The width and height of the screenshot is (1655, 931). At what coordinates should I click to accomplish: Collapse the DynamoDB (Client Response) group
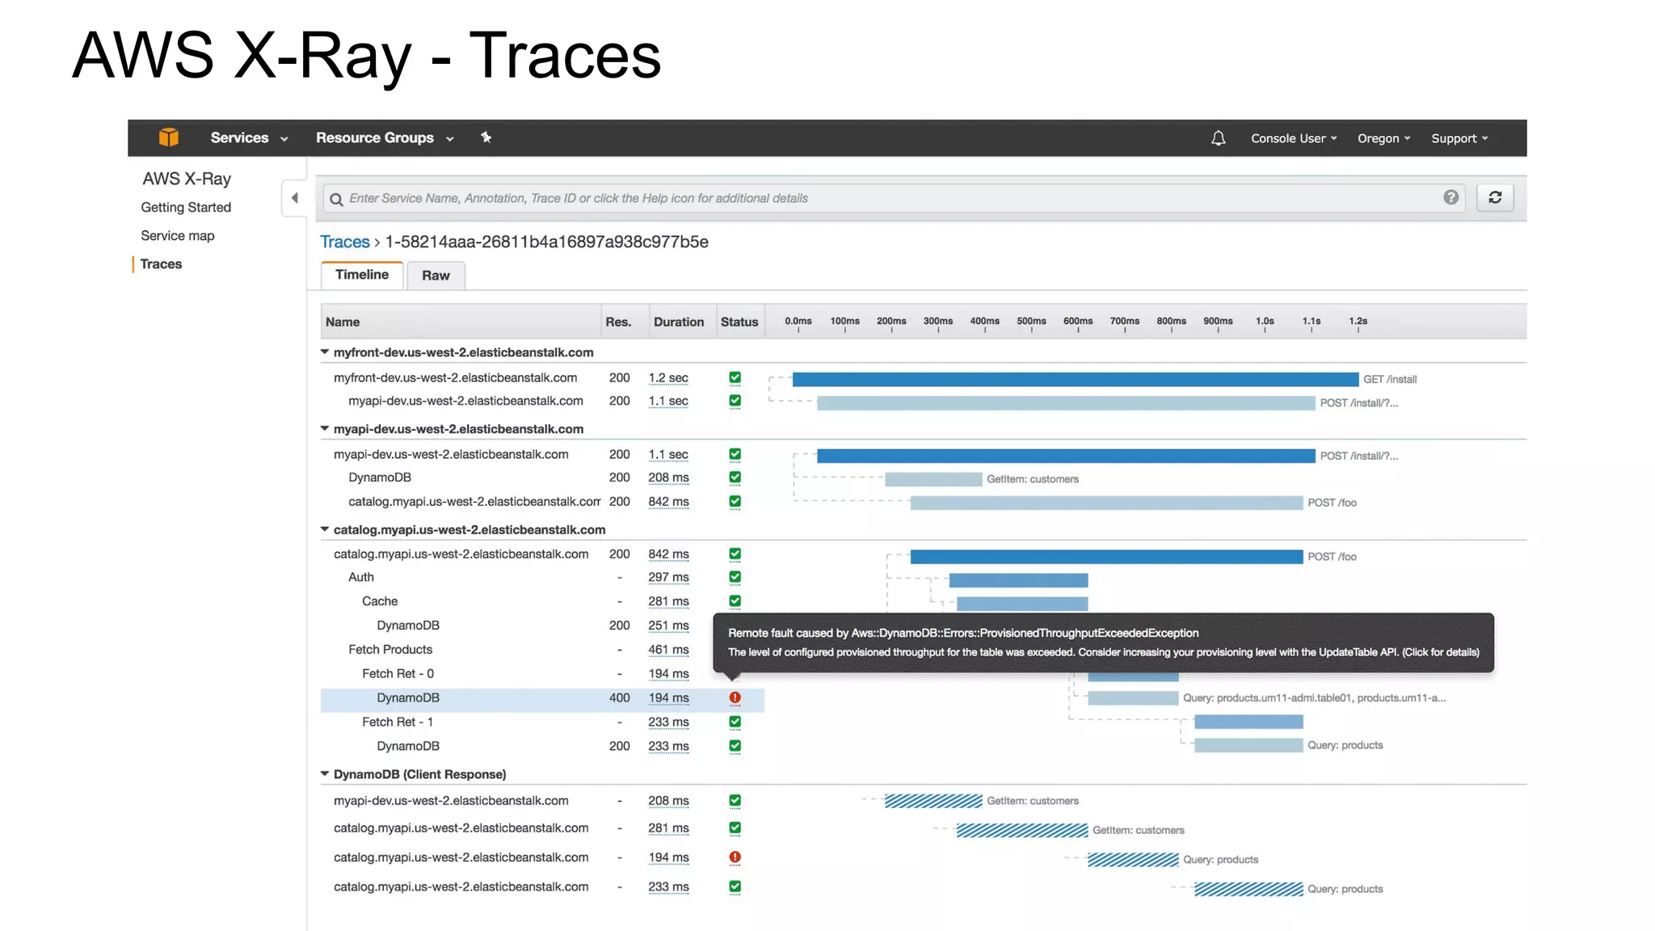tap(325, 774)
